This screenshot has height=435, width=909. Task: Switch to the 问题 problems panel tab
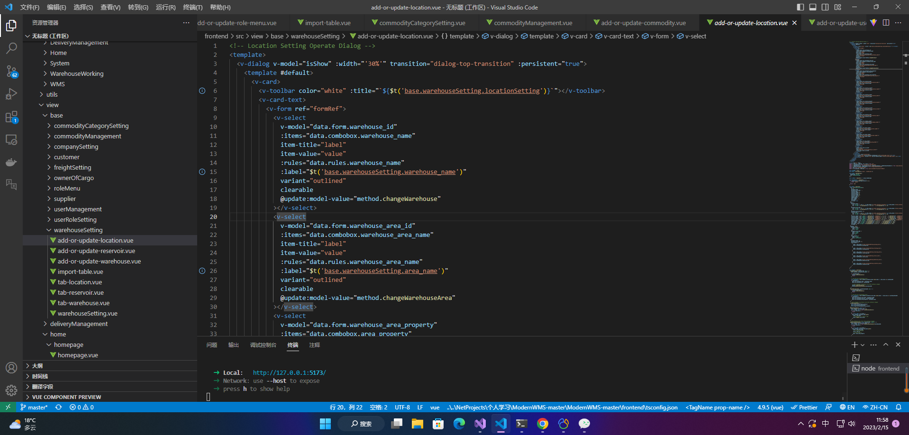pyautogui.click(x=212, y=345)
